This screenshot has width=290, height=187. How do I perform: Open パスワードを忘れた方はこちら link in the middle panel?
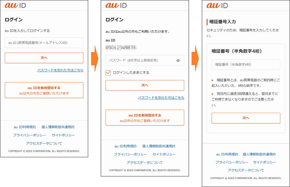(161, 97)
